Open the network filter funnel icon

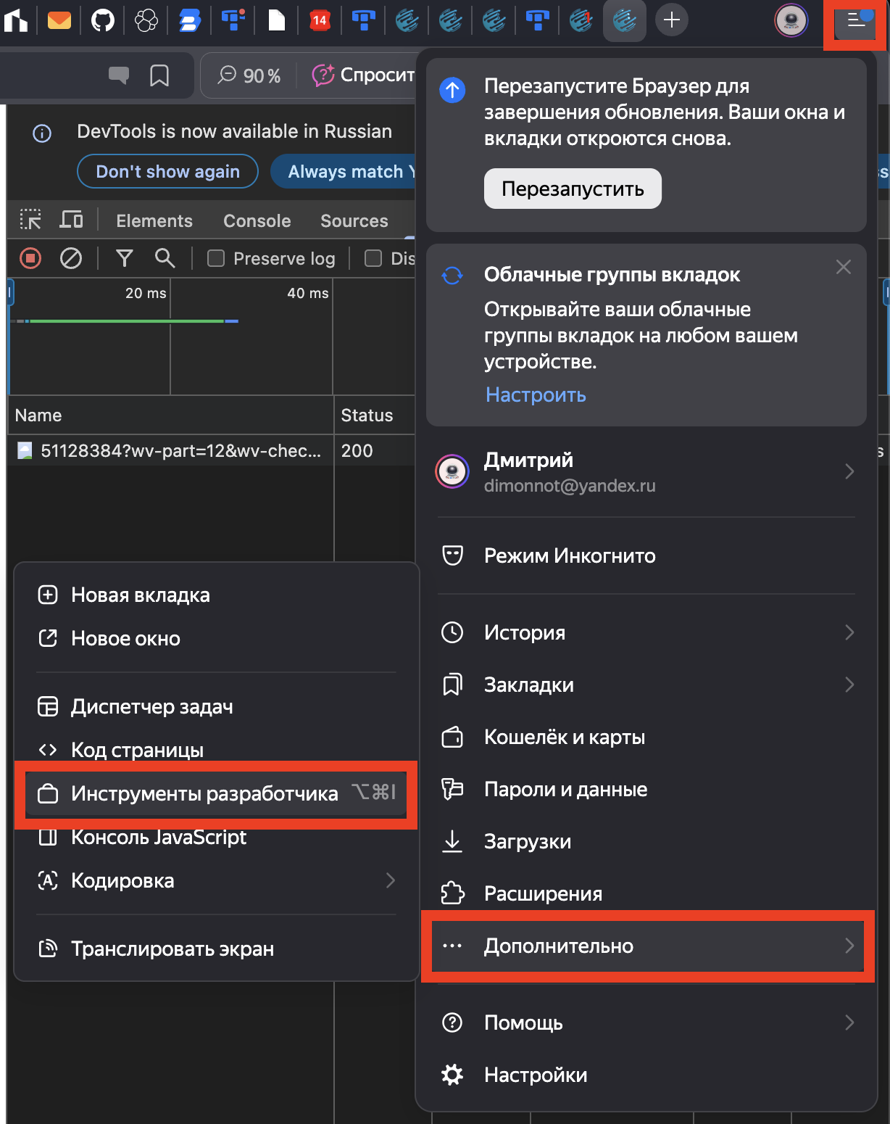(125, 258)
